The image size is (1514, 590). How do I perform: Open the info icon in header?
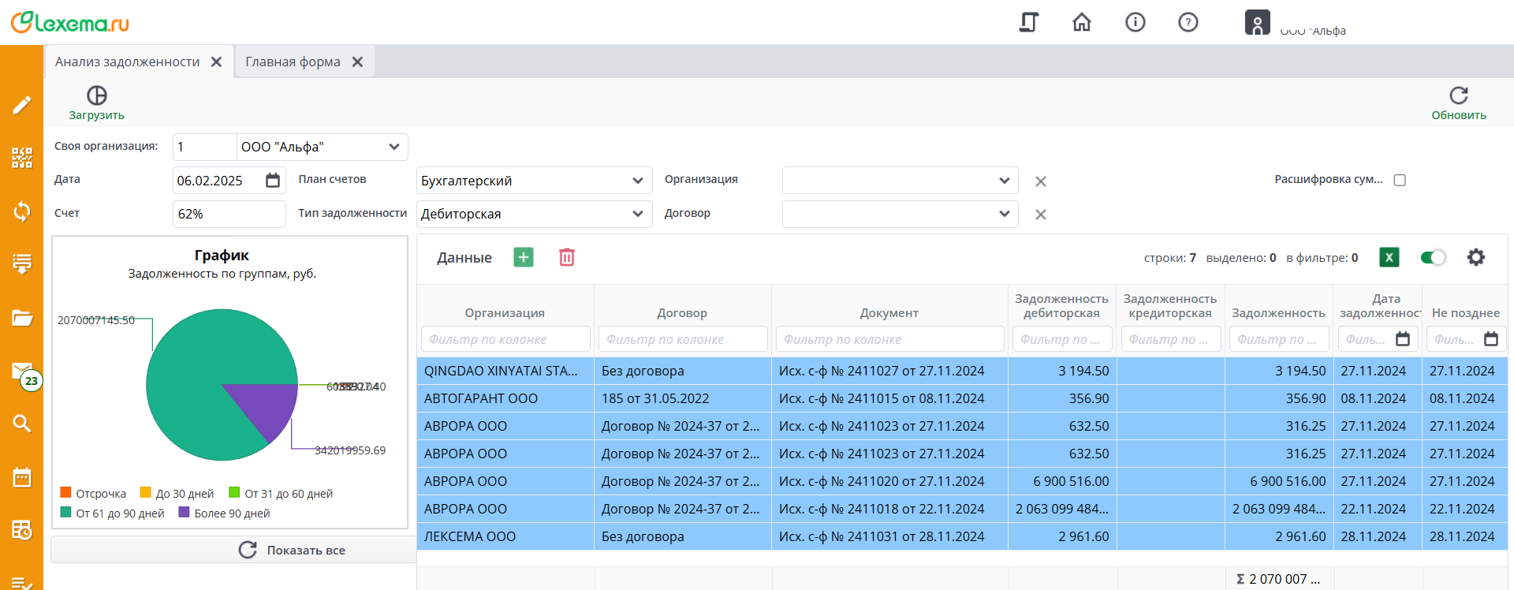1135,22
